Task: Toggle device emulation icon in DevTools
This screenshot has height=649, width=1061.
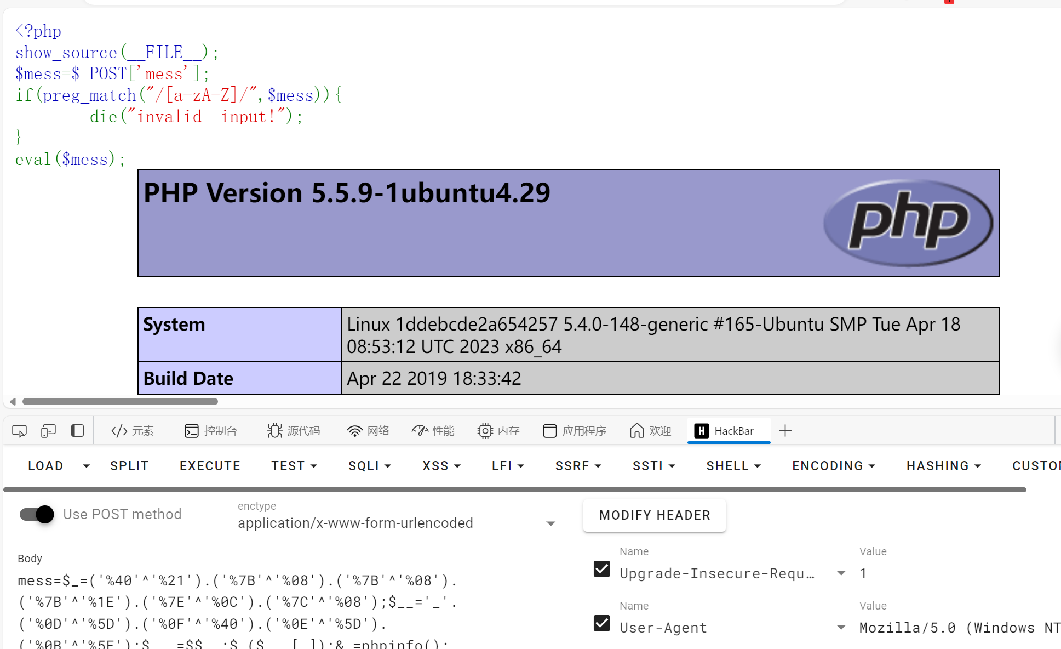Action: 48,431
